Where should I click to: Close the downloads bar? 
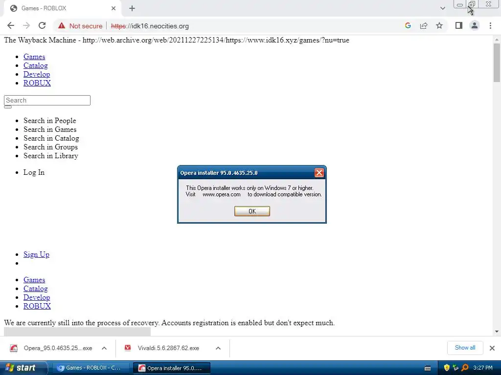[492, 348]
